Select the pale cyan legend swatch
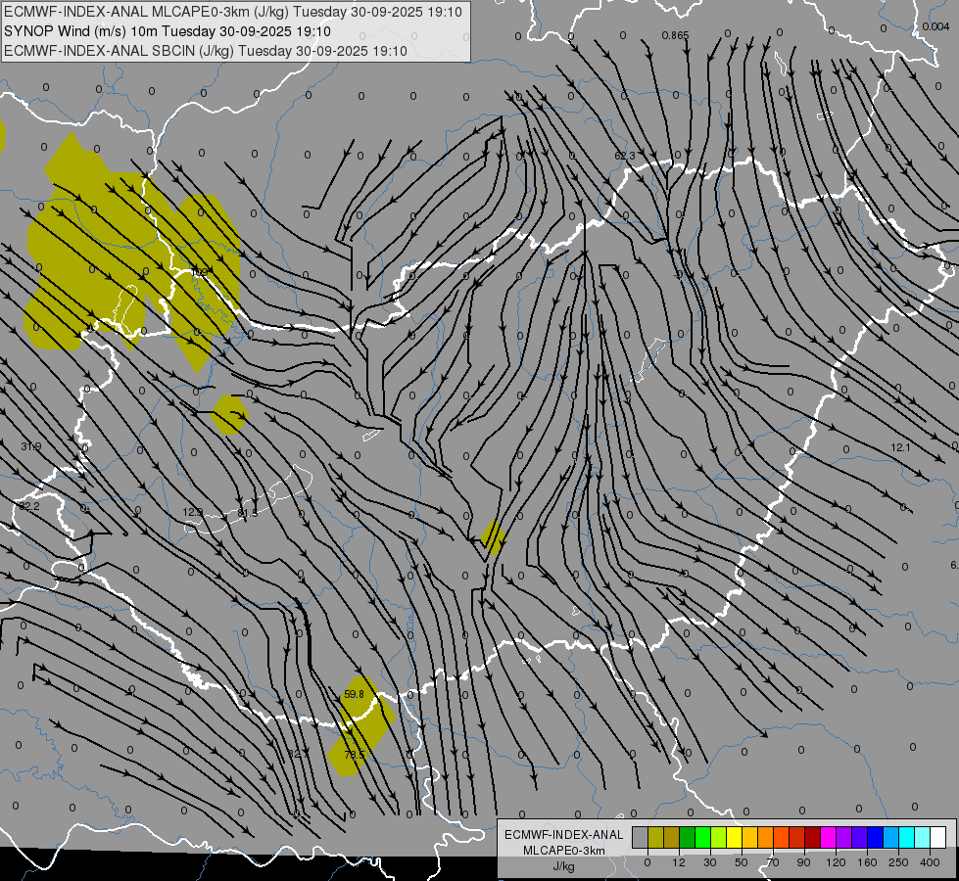The height and width of the screenshot is (881, 959). (923, 838)
